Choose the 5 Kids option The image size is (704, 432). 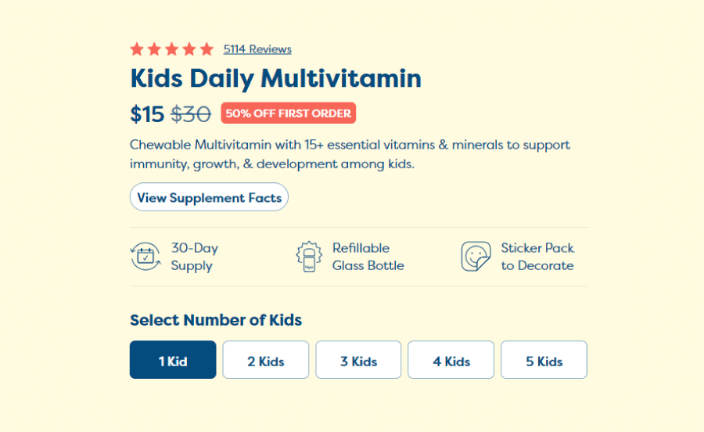point(544,360)
